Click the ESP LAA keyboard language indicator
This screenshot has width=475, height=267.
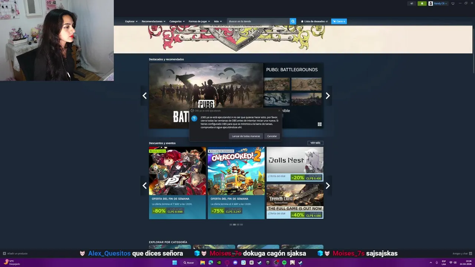point(444,263)
